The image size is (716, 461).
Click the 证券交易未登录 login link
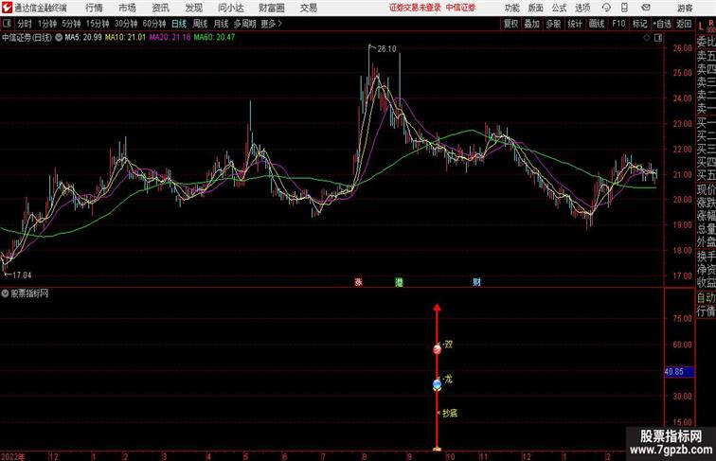415,8
